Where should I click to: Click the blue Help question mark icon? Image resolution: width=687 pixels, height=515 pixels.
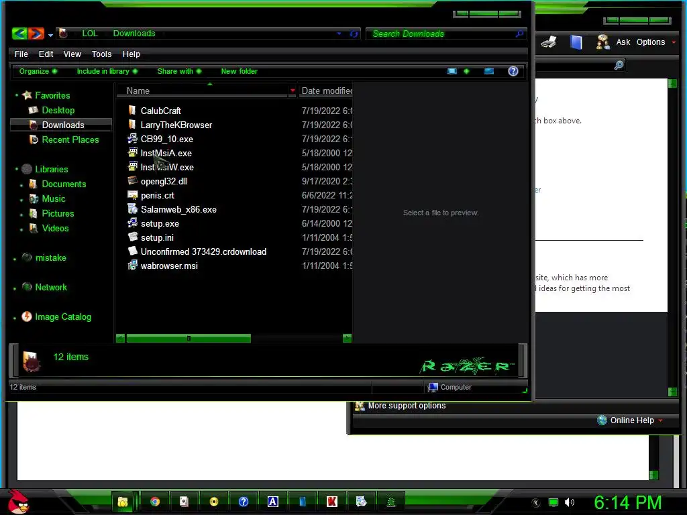[x=513, y=71]
